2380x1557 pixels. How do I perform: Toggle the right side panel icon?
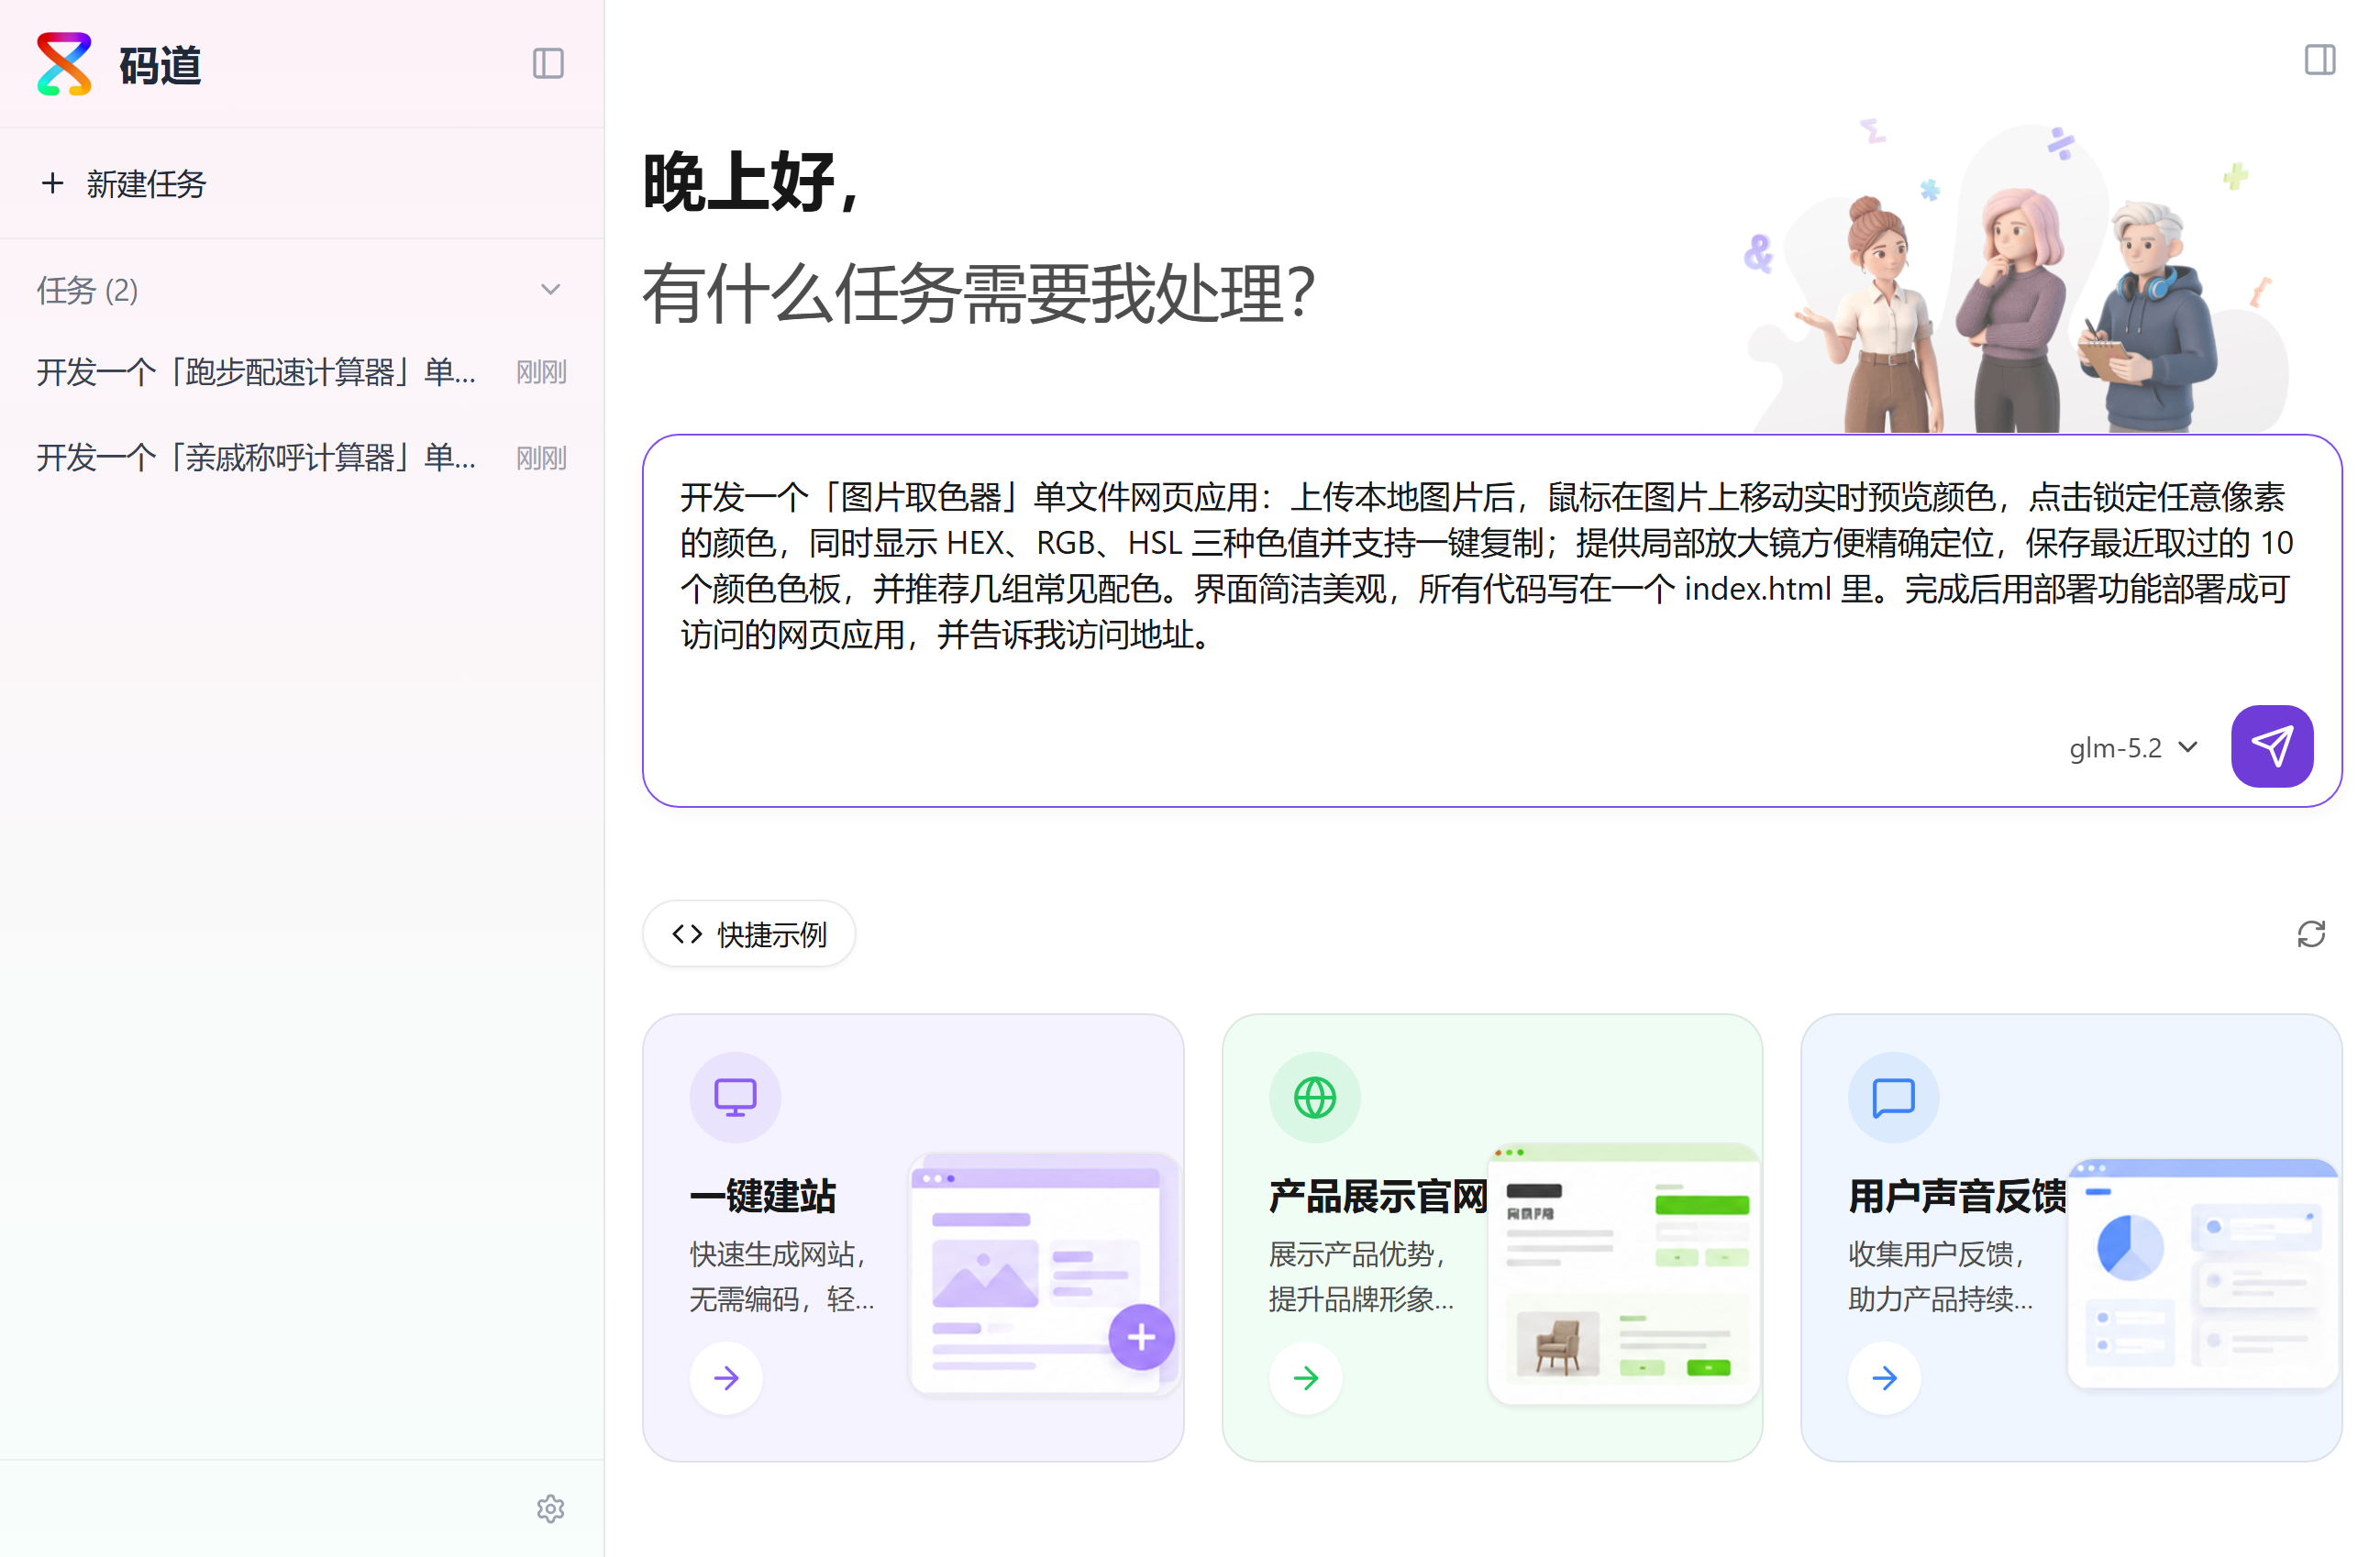(2320, 60)
